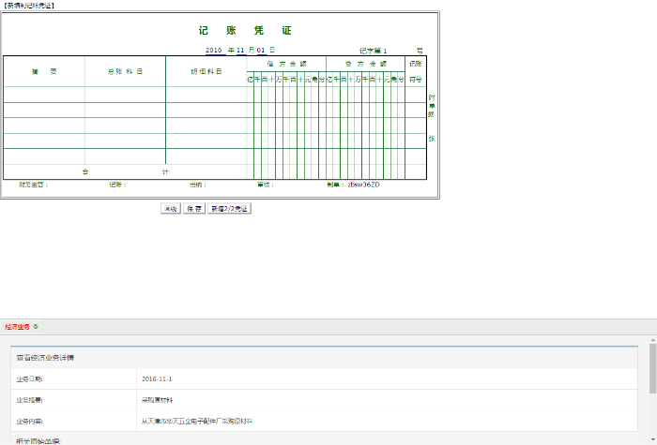The height and width of the screenshot is (445, 657).
Task: Click the button left of 保存
Action: [x=171, y=208]
